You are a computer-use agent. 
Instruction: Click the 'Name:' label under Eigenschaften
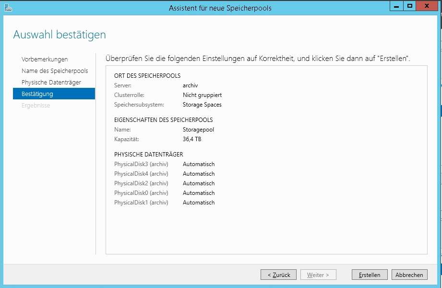coord(122,130)
